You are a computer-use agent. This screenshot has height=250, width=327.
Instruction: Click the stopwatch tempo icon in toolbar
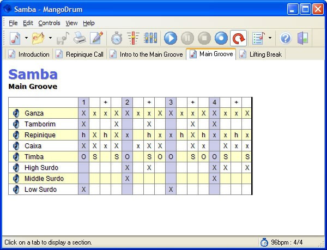point(117,38)
